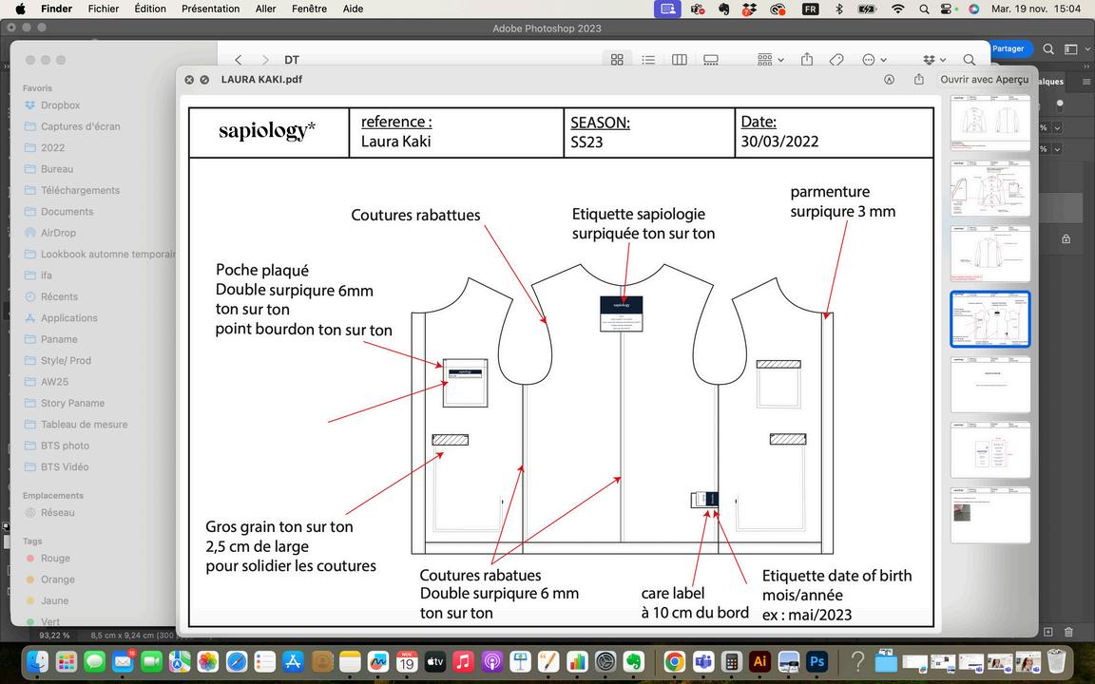Open the Dropbox toolbar dropdown

(x=934, y=60)
